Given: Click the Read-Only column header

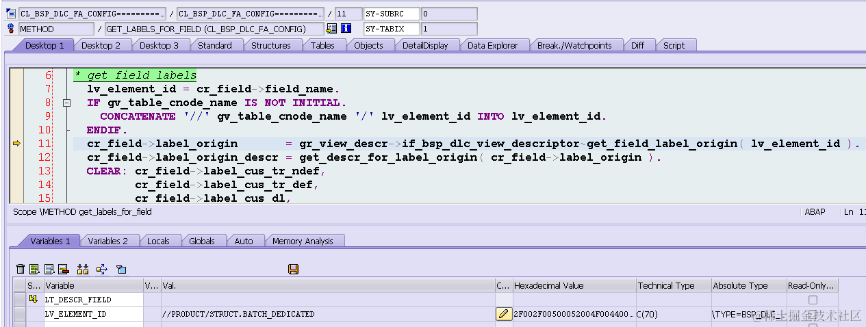Looking at the screenshot, I should point(812,285).
